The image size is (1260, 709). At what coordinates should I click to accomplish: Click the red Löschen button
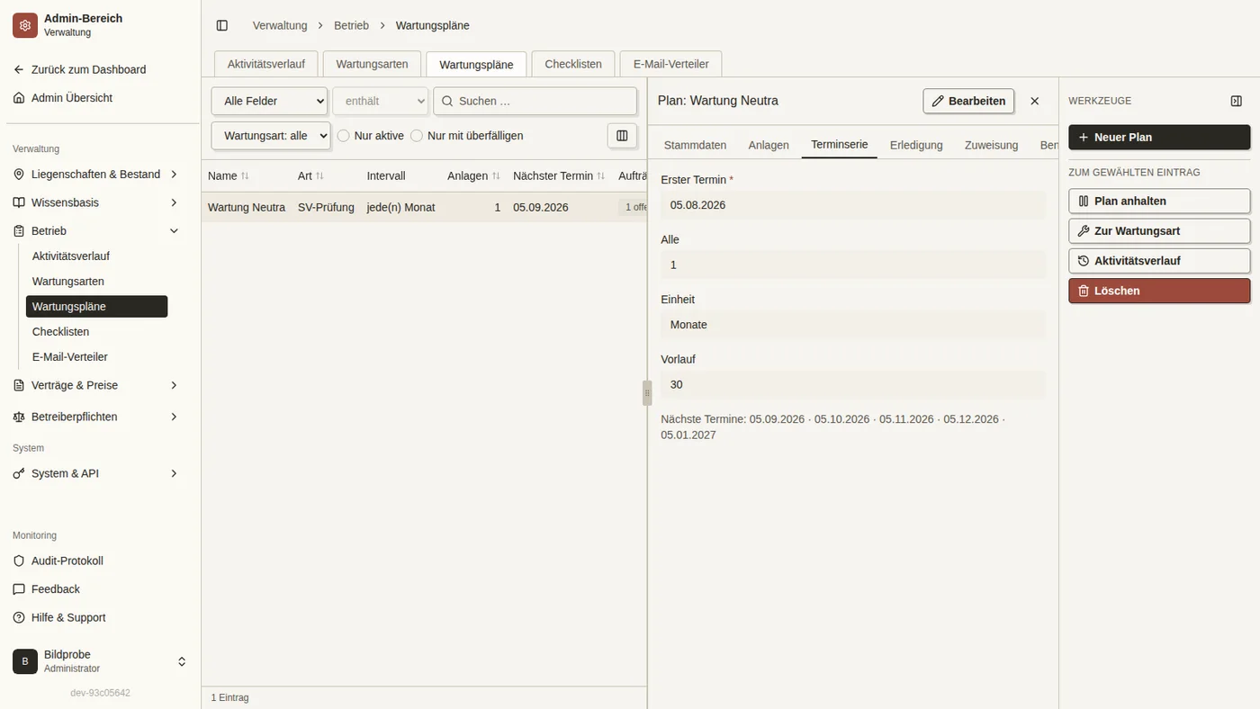pyautogui.click(x=1159, y=291)
